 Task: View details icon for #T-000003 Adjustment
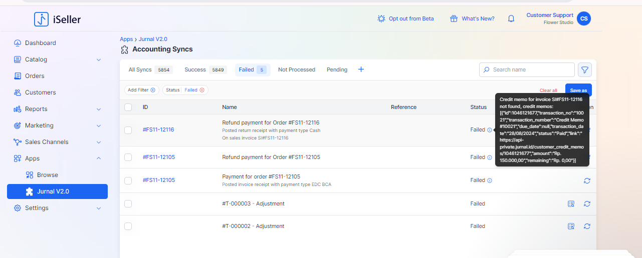pyautogui.click(x=571, y=203)
